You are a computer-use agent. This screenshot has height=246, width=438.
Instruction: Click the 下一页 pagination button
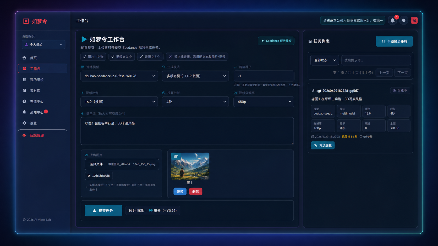point(402,73)
